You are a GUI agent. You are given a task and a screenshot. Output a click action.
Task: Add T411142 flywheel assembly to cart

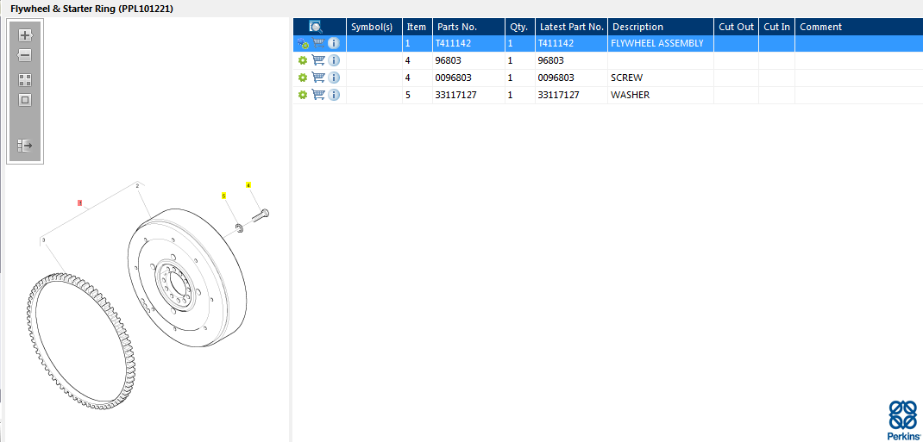click(318, 43)
